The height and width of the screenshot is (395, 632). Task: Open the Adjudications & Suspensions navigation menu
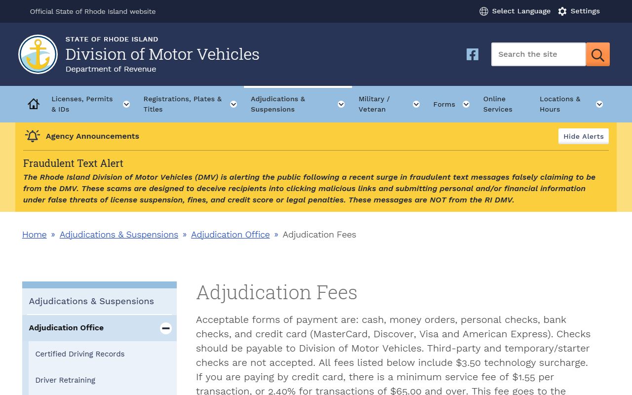[278, 104]
